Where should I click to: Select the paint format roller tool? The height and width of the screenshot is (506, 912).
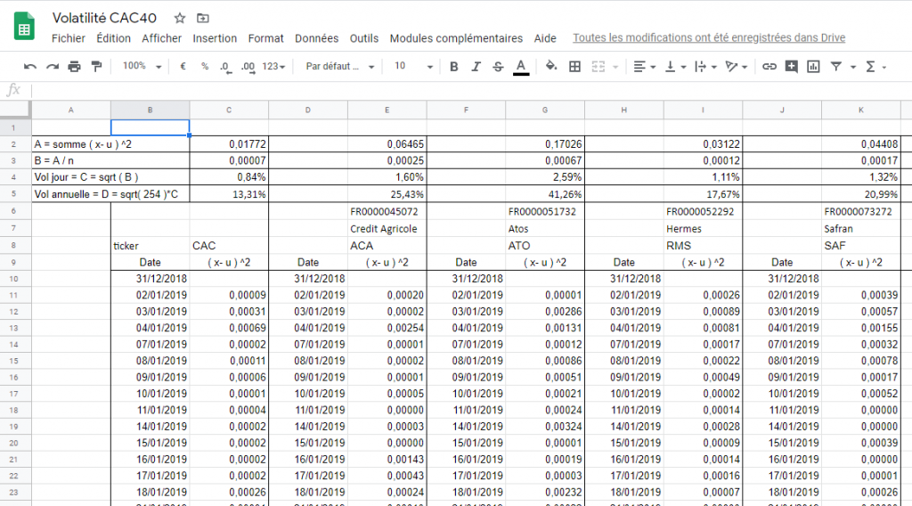click(96, 66)
